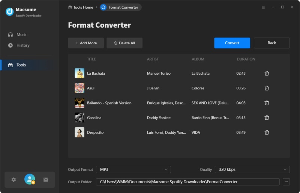Click the title Bailando - Spanish Version
The width and height of the screenshot is (300, 193).
tap(109, 103)
